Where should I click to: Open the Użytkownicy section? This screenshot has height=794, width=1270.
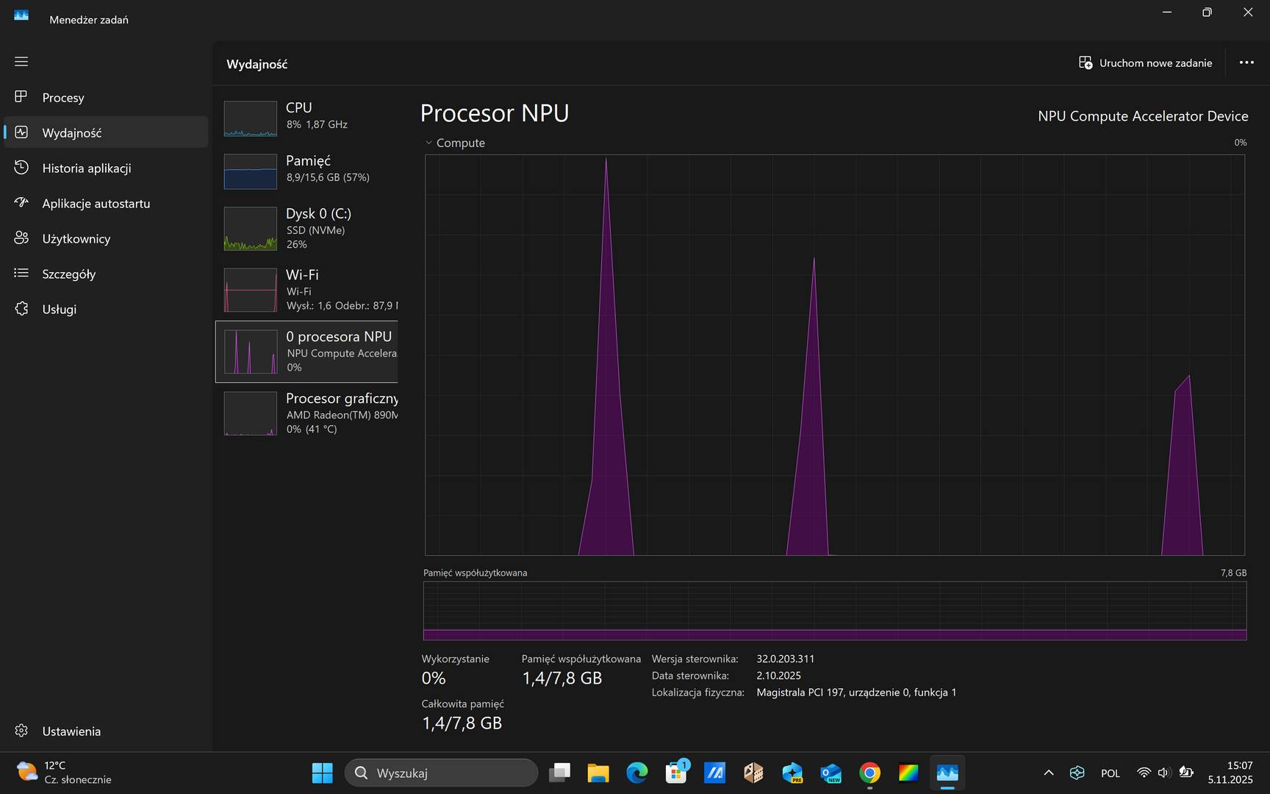76,239
